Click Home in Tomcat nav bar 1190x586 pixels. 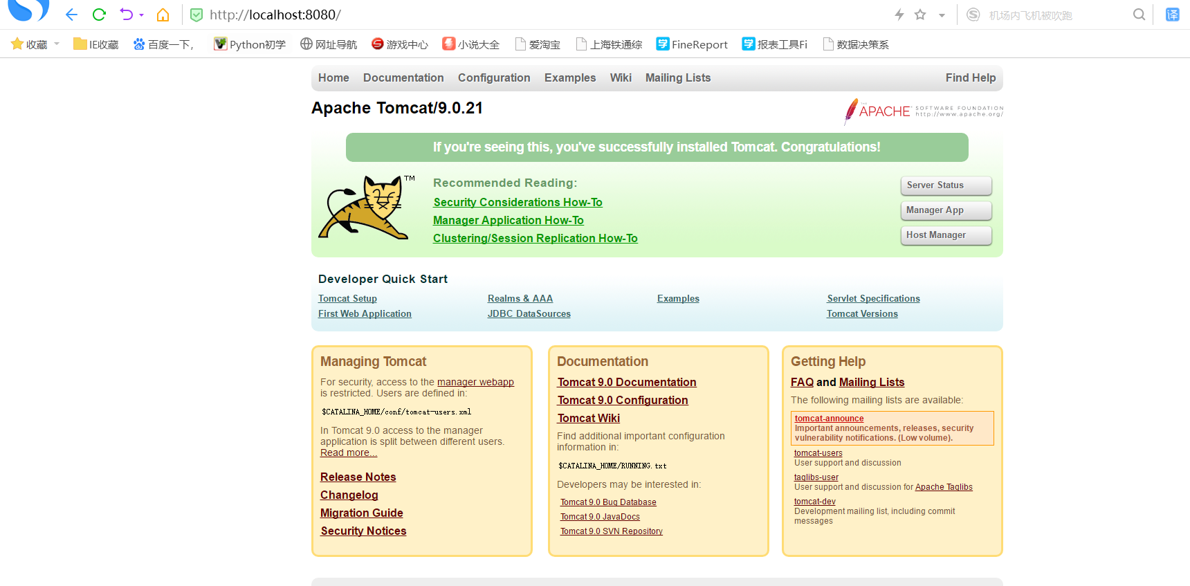333,77
